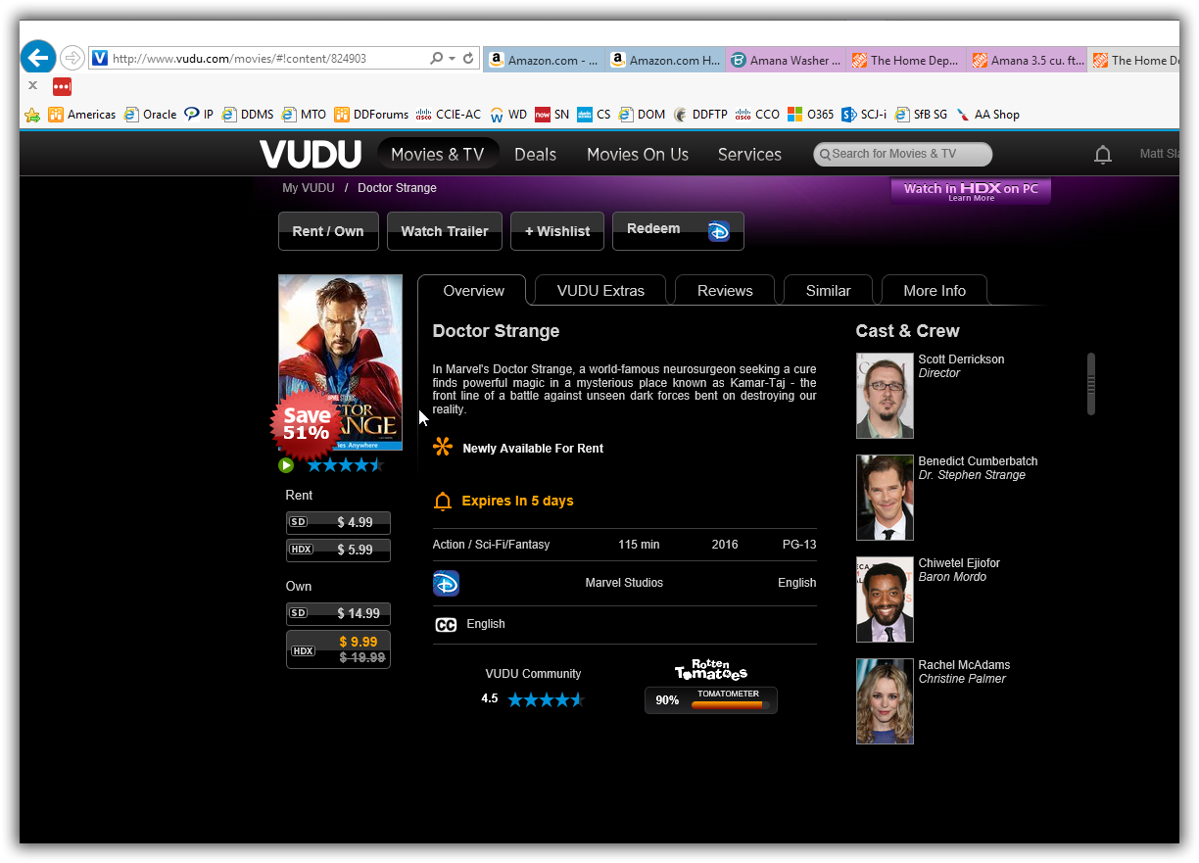Click the refresh icon in address bar
Viewport: 1199px width, 863px height.
coord(468,59)
